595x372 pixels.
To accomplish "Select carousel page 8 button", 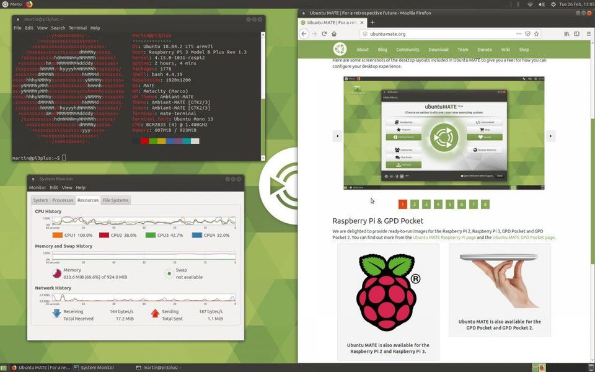I will pyautogui.click(x=485, y=204).
